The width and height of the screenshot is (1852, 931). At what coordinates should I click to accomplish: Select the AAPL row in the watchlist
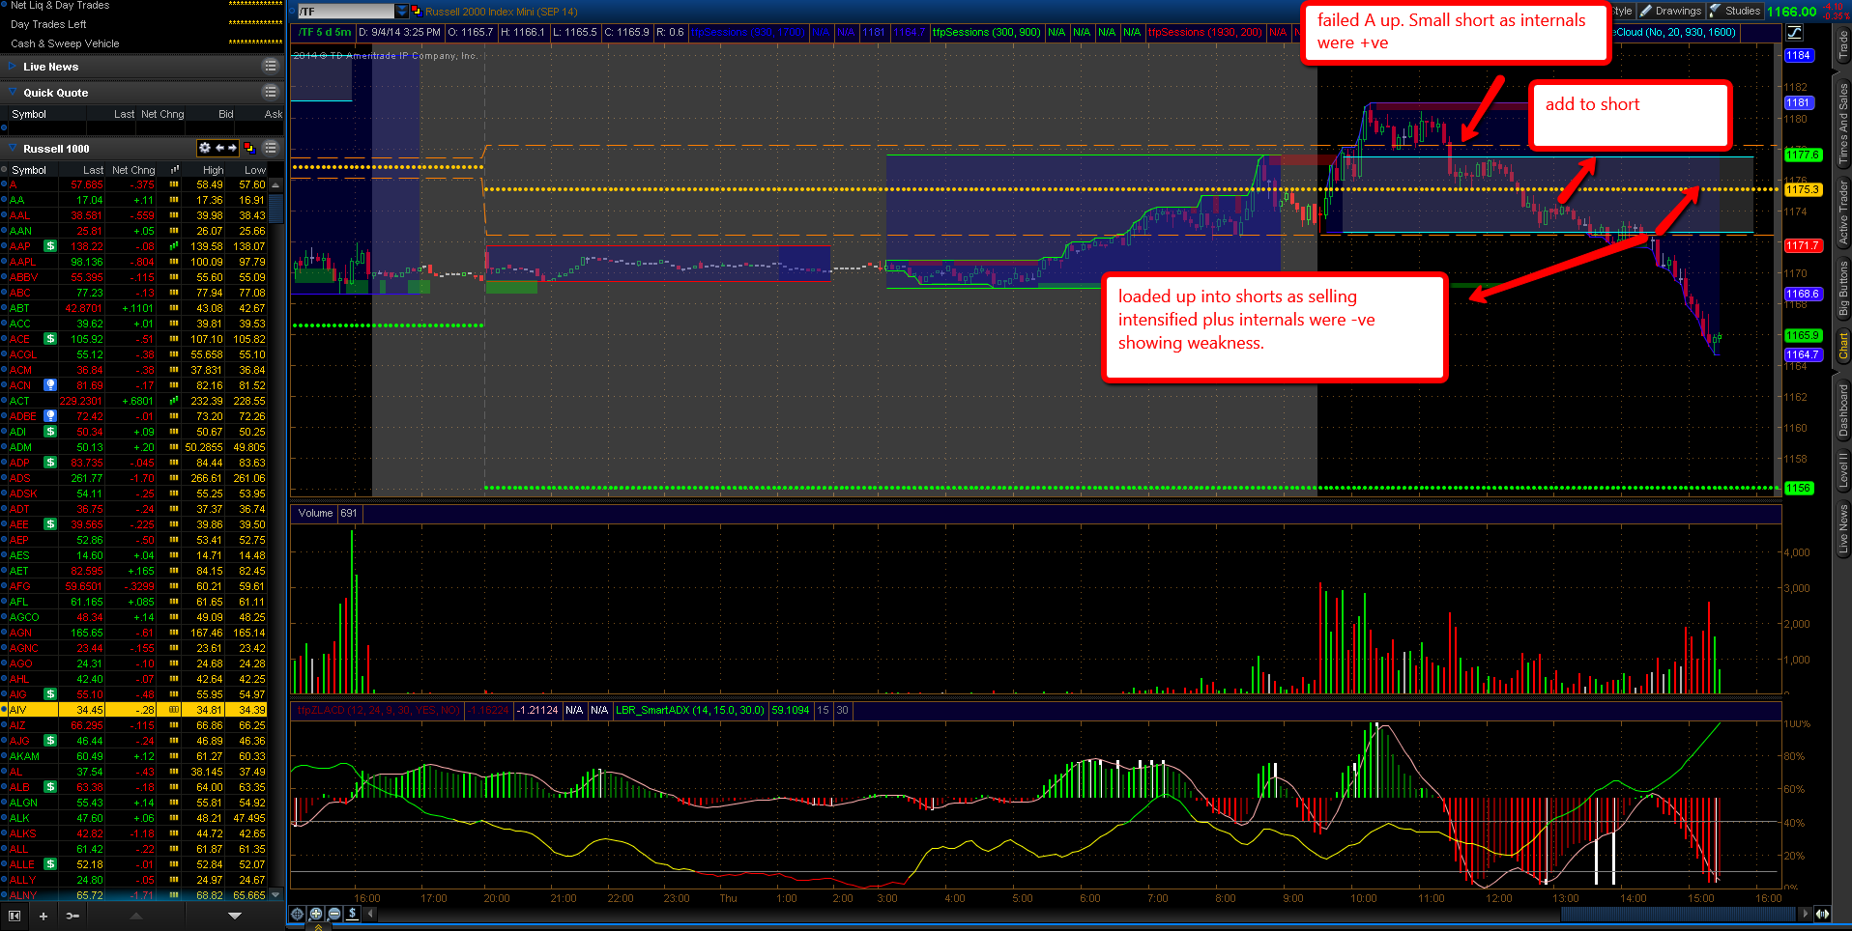(x=134, y=262)
